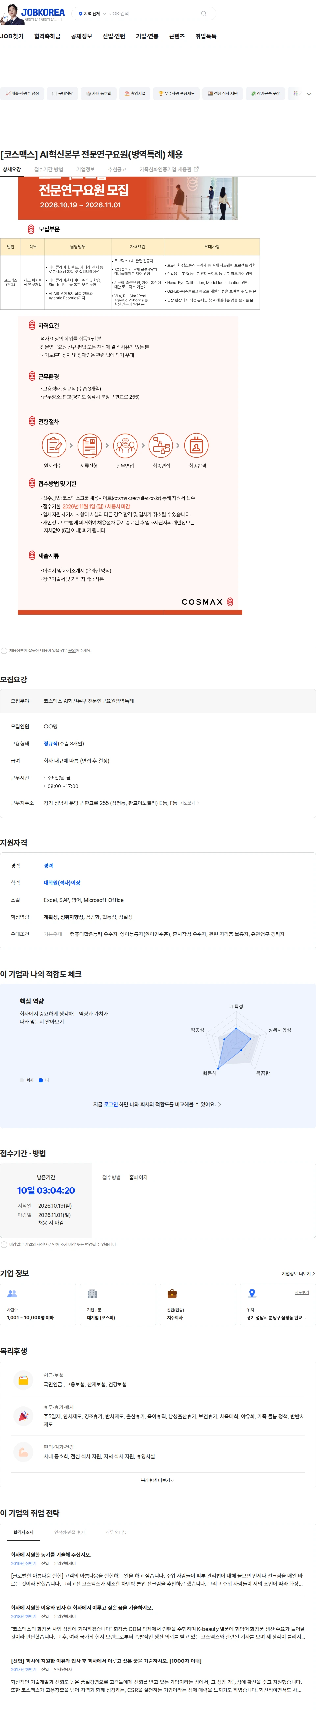
Task: Select the 인적성·면접 후기 tab
Action: pyautogui.click(x=69, y=1533)
